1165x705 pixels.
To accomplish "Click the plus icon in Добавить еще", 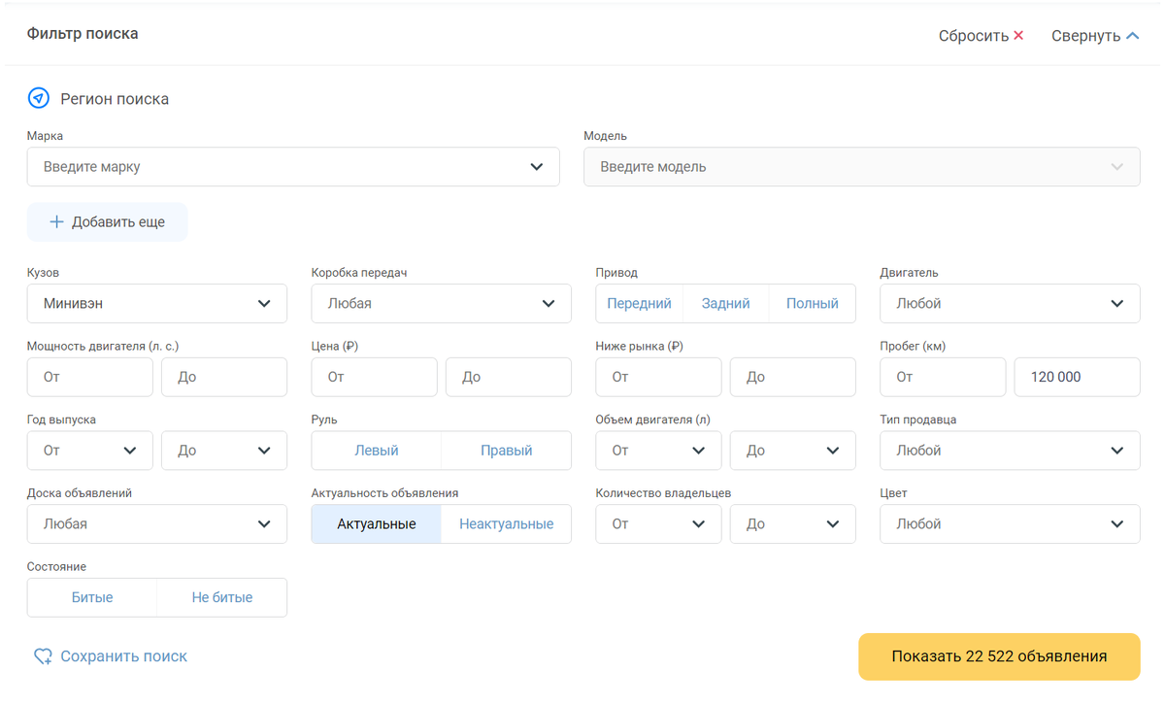I will point(56,222).
